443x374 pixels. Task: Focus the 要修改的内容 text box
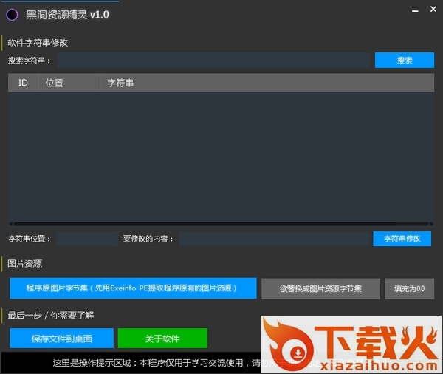click(x=274, y=239)
